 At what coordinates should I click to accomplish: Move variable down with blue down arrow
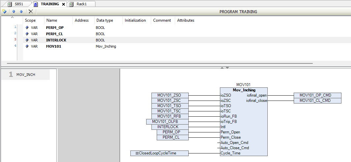point(21,12)
